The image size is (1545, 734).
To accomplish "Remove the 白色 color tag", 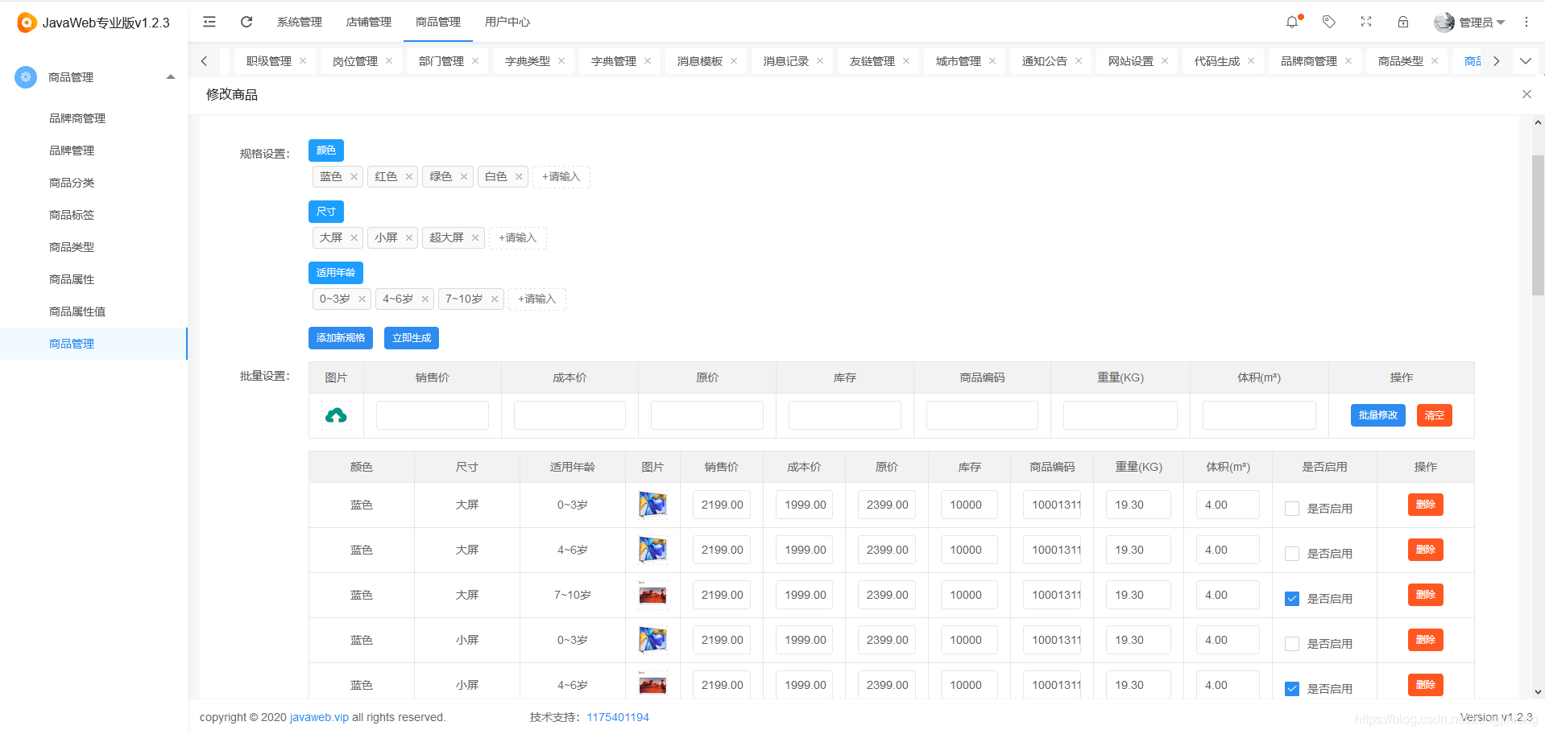I will [519, 176].
